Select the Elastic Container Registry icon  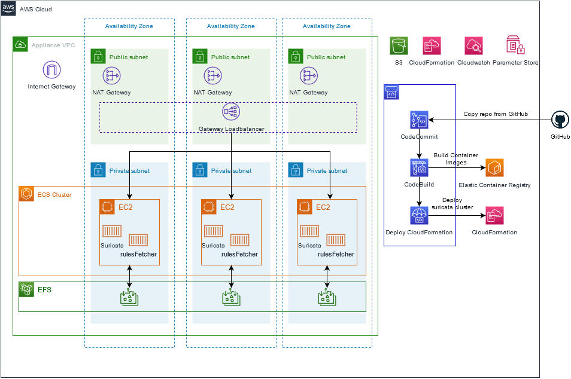(x=494, y=167)
